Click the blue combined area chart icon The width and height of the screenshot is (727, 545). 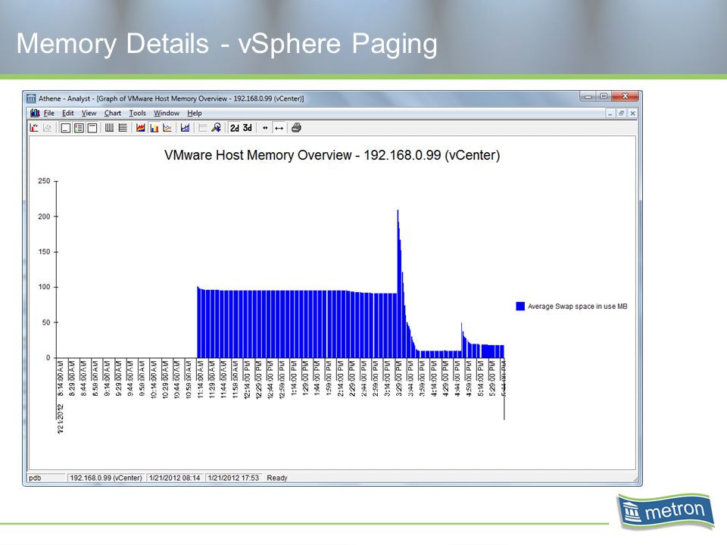pyautogui.click(x=185, y=128)
